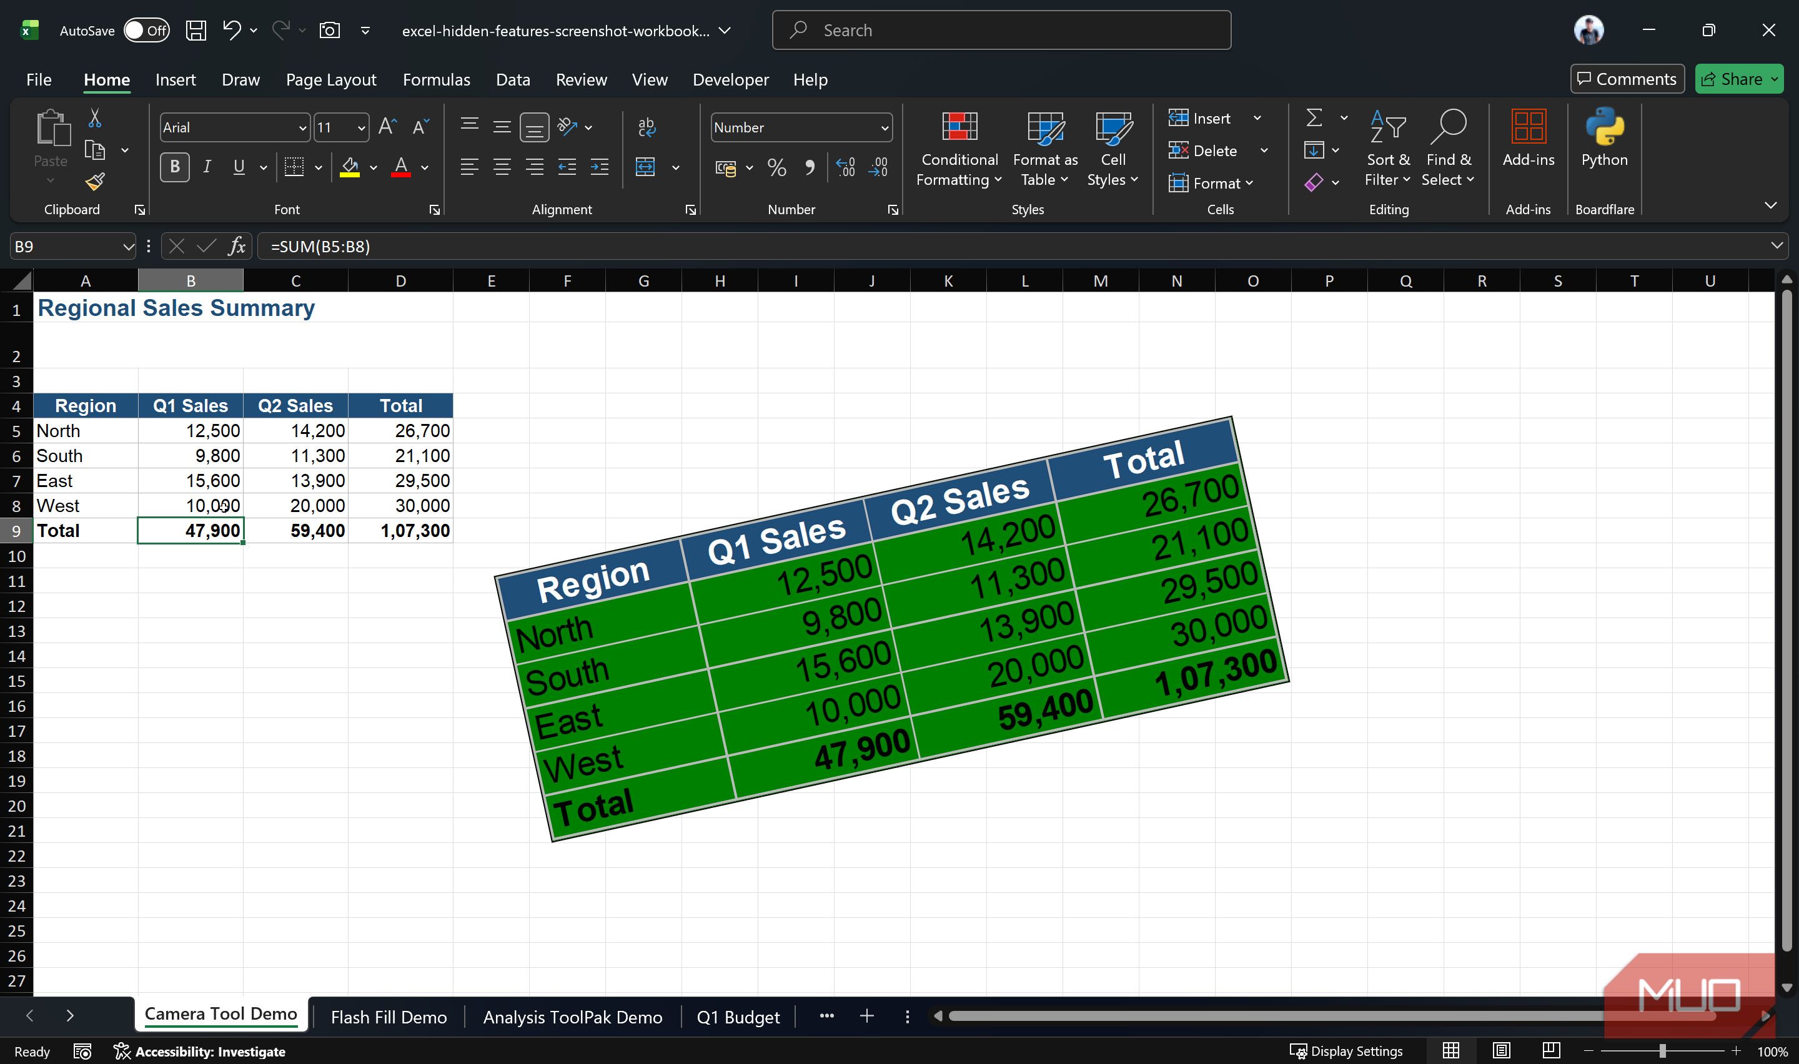Toggle Italic formatting button

pyautogui.click(x=207, y=167)
